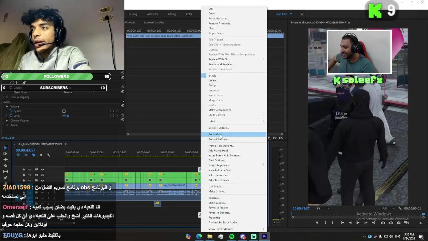Select the Track Select Forward tool

5,153
